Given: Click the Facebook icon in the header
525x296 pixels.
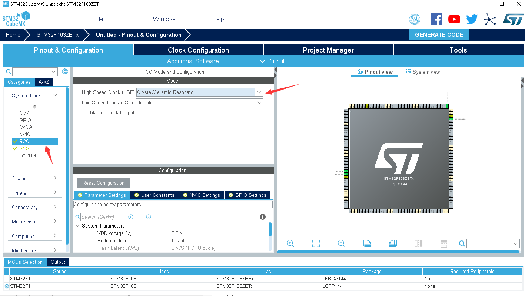Looking at the screenshot, I should [x=436, y=19].
